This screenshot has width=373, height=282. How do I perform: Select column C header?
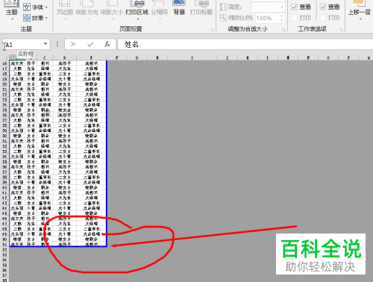[x=45, y=57]
